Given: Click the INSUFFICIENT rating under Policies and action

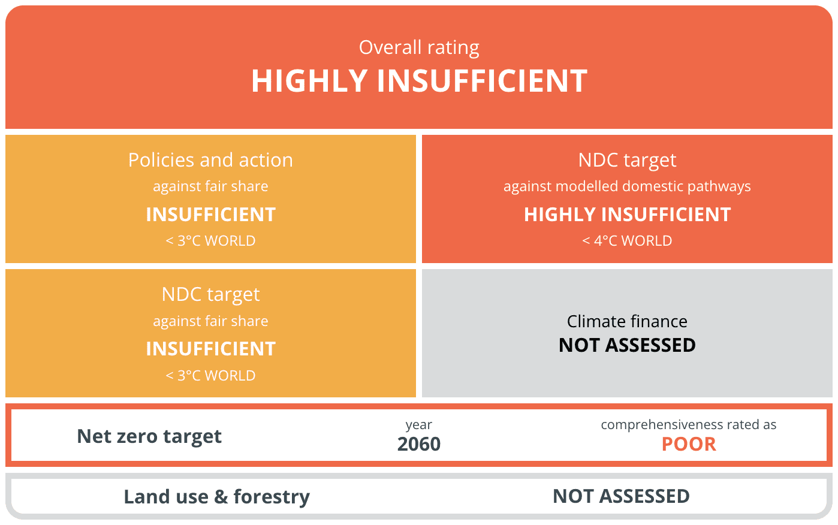Looking at the screenshot, I should tap(210, 215).
